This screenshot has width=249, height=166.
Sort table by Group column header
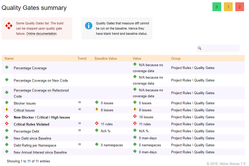pos(176,58)
